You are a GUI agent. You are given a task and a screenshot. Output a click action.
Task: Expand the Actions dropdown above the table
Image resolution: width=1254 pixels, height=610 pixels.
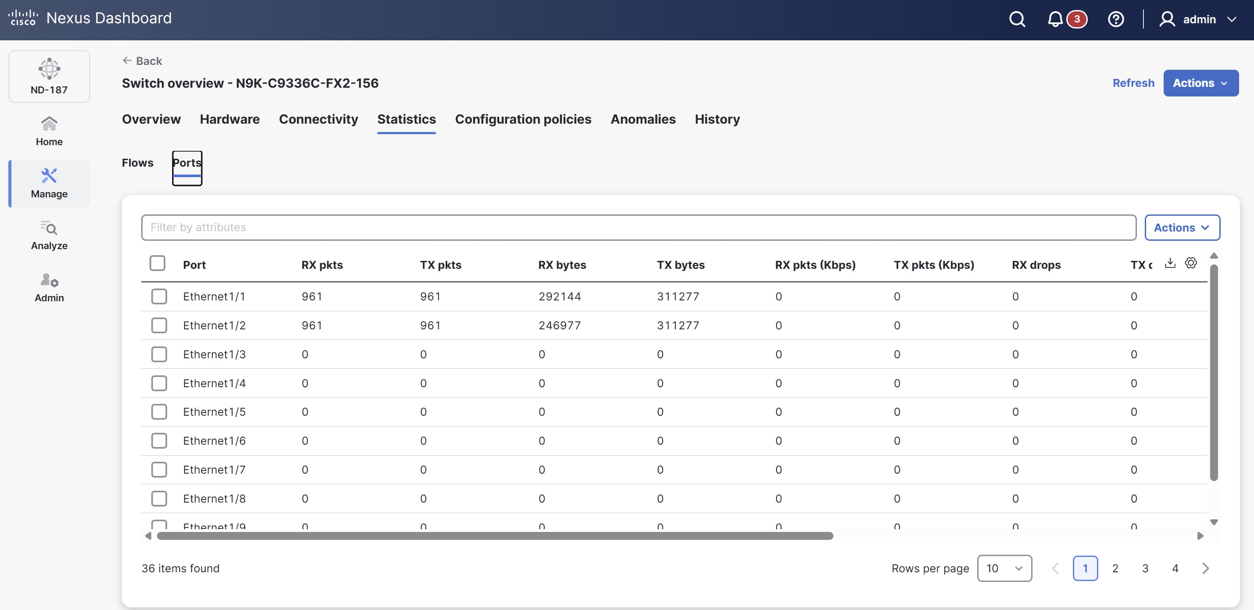click(x=1183, y=227)
